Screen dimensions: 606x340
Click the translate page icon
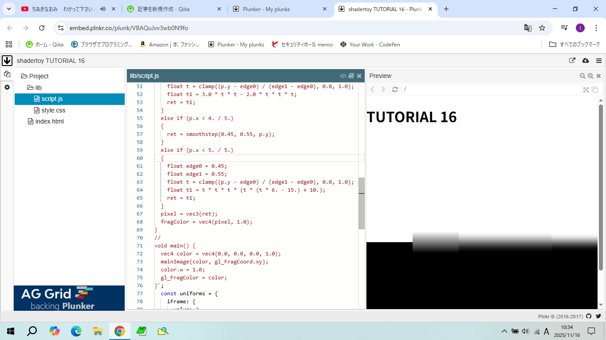click(x=527, y=28)
